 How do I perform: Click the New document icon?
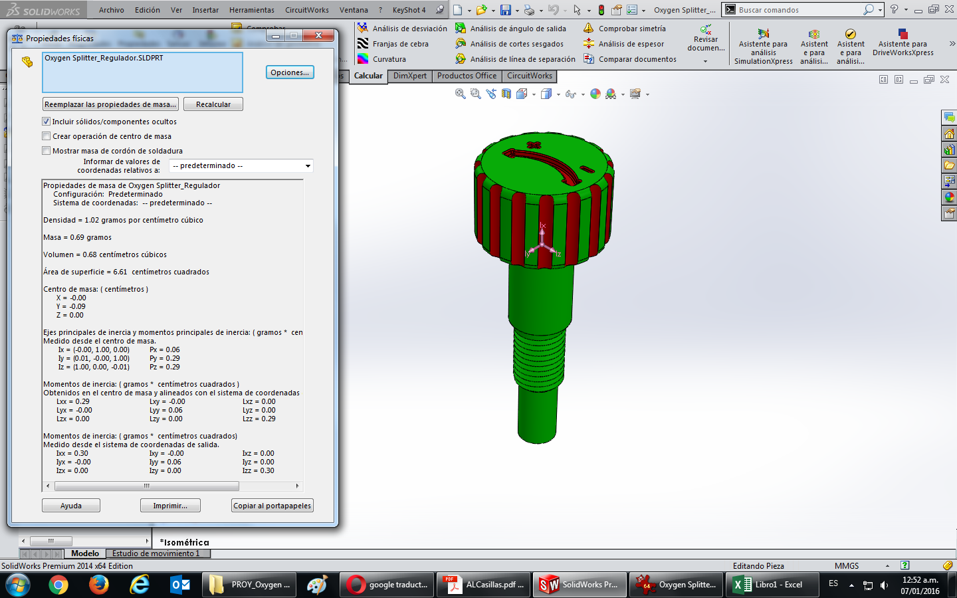(x=457, y=10)
